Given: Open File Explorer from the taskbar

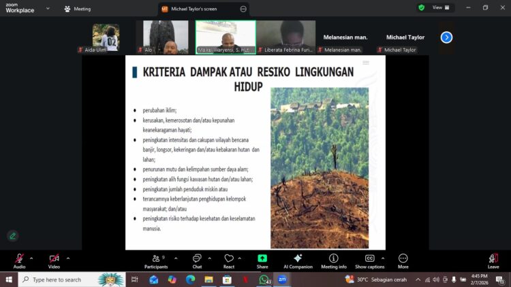Looking at the screenshot, I should point(208,280).
